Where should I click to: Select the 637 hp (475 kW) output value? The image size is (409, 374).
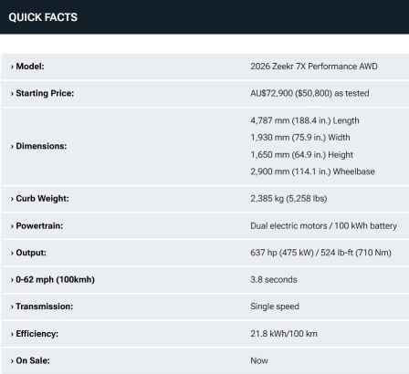click(x=320, y=253)
